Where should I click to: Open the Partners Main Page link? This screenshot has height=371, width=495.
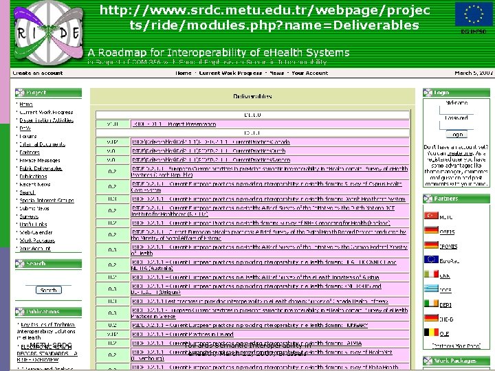pos(456,346)
